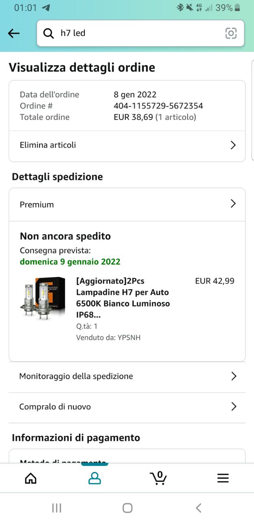Open the Lampadine H7 product title link
254x522 pixels.
coord(123,298)
